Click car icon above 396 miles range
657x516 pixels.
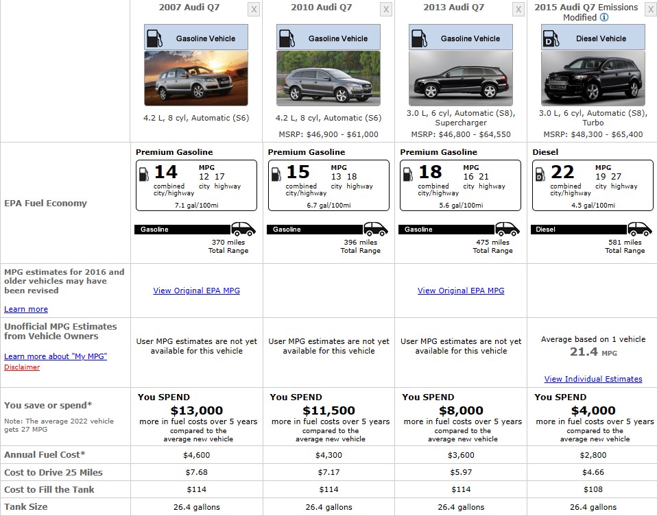(x=375, y=229)
